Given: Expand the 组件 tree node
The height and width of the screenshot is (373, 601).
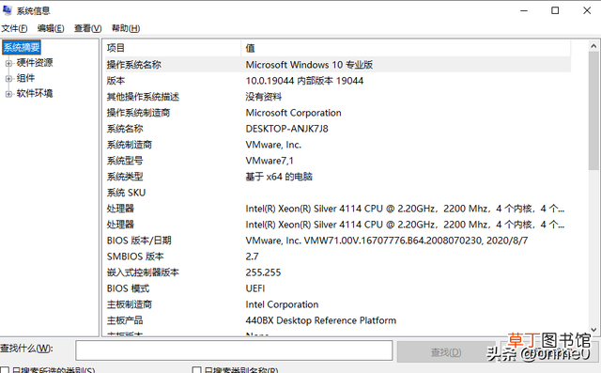Looking at the screenshot, I should click(8, 79).
